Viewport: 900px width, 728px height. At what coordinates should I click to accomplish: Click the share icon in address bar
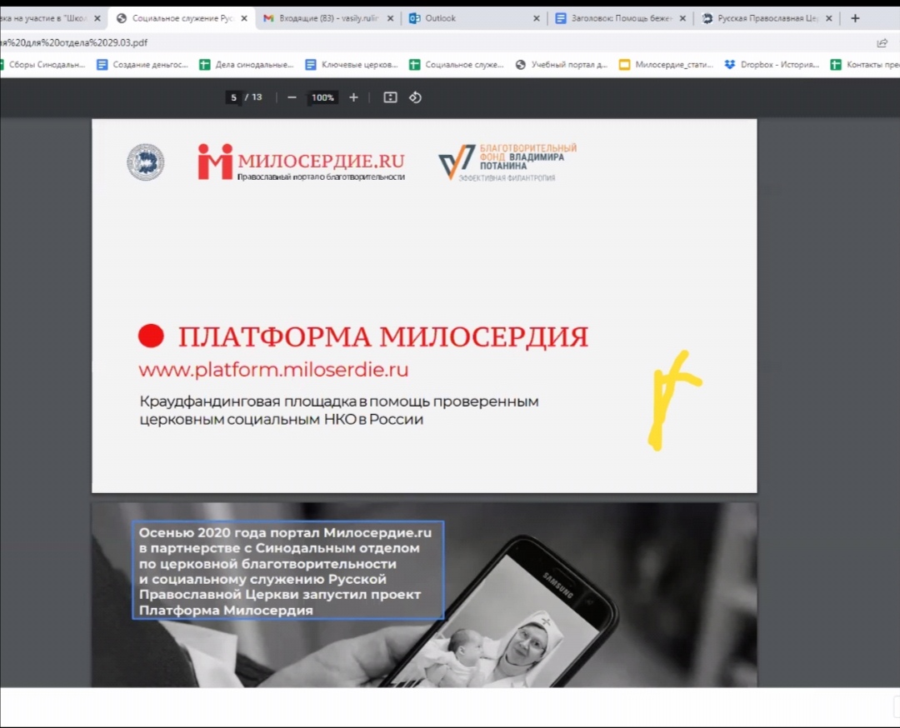(x=882, y=42)
